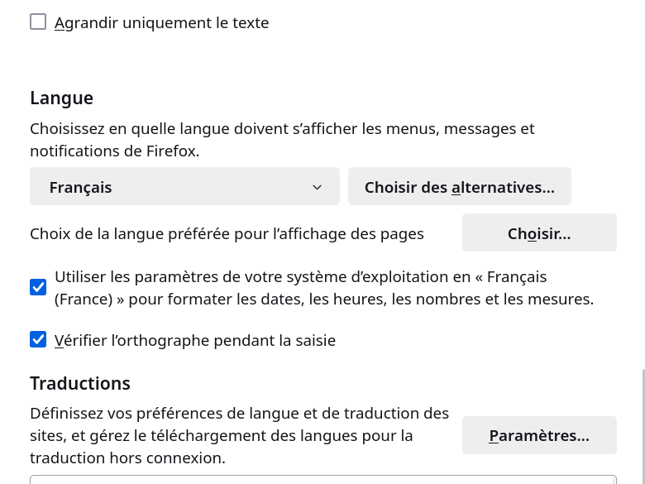Click the Traductions description paragraph

pyautogui.click(x=240, y=435)
